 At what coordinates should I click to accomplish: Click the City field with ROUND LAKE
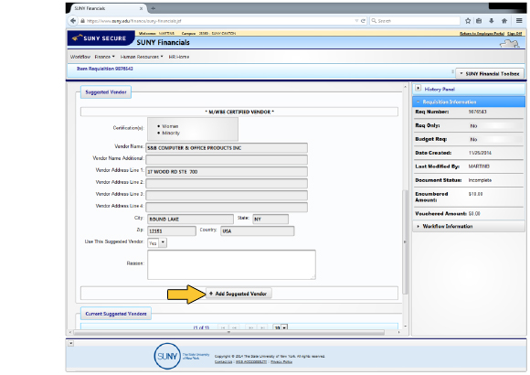(x=190, y=220)
